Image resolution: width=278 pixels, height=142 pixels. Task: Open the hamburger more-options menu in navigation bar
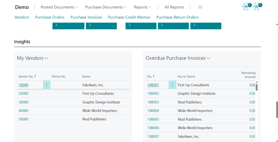click(200, 7)
